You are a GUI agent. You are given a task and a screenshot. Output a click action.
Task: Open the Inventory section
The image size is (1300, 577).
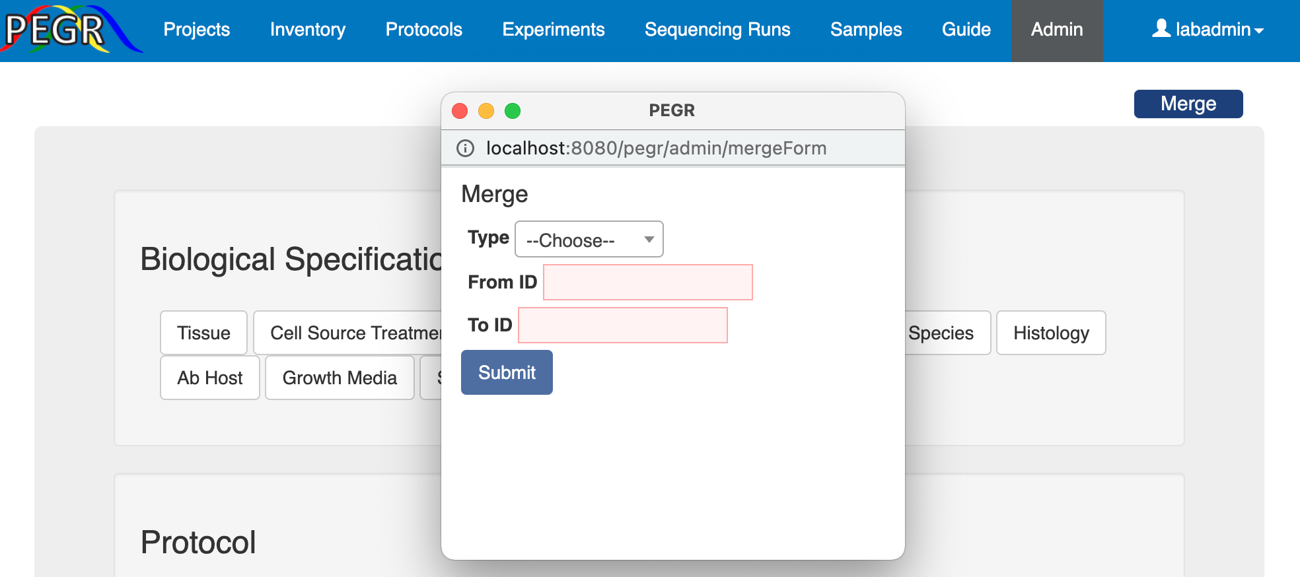coord(307,30)
